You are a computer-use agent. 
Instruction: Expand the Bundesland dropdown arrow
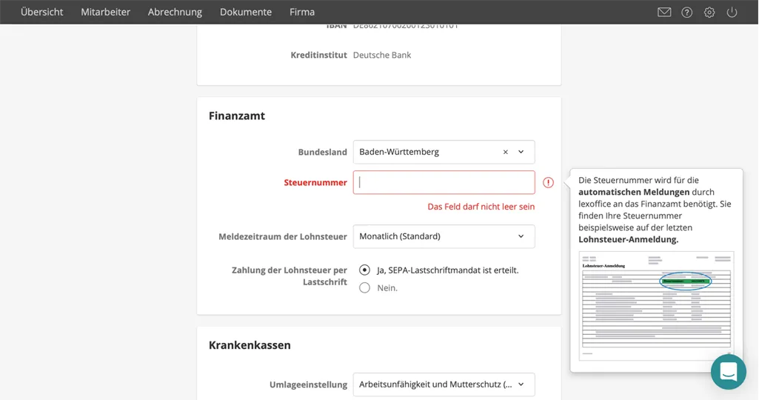[x=521, y=152]
